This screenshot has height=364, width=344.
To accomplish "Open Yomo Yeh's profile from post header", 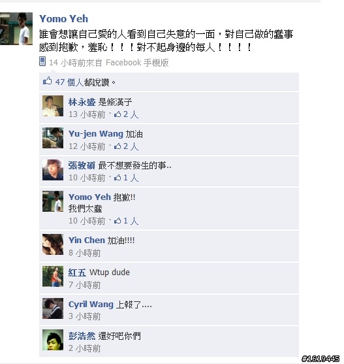I will coord(64,19).
